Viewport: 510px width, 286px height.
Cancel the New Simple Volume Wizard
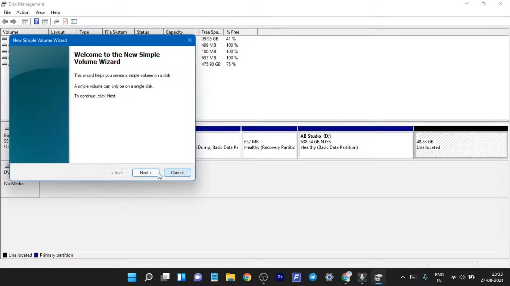coord(177,173)
